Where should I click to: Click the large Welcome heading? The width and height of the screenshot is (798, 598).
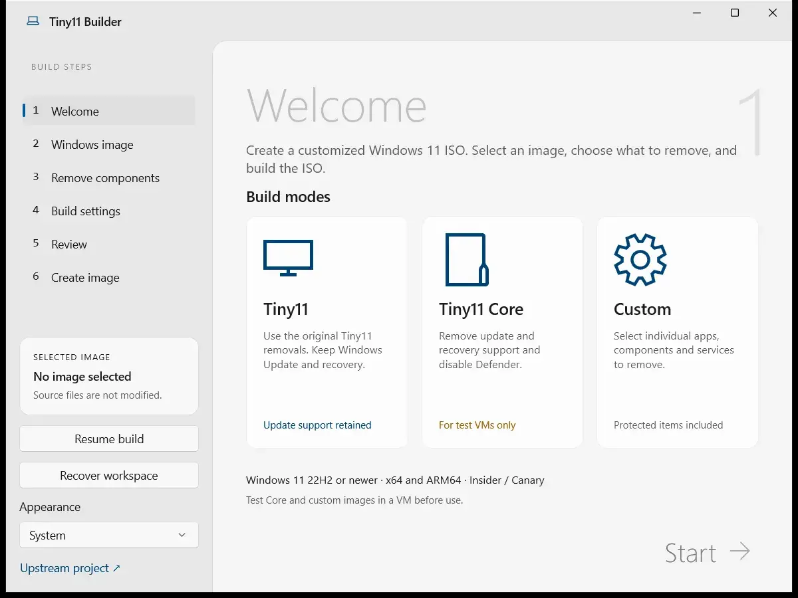pyautogui.click(x=336, y=106)
